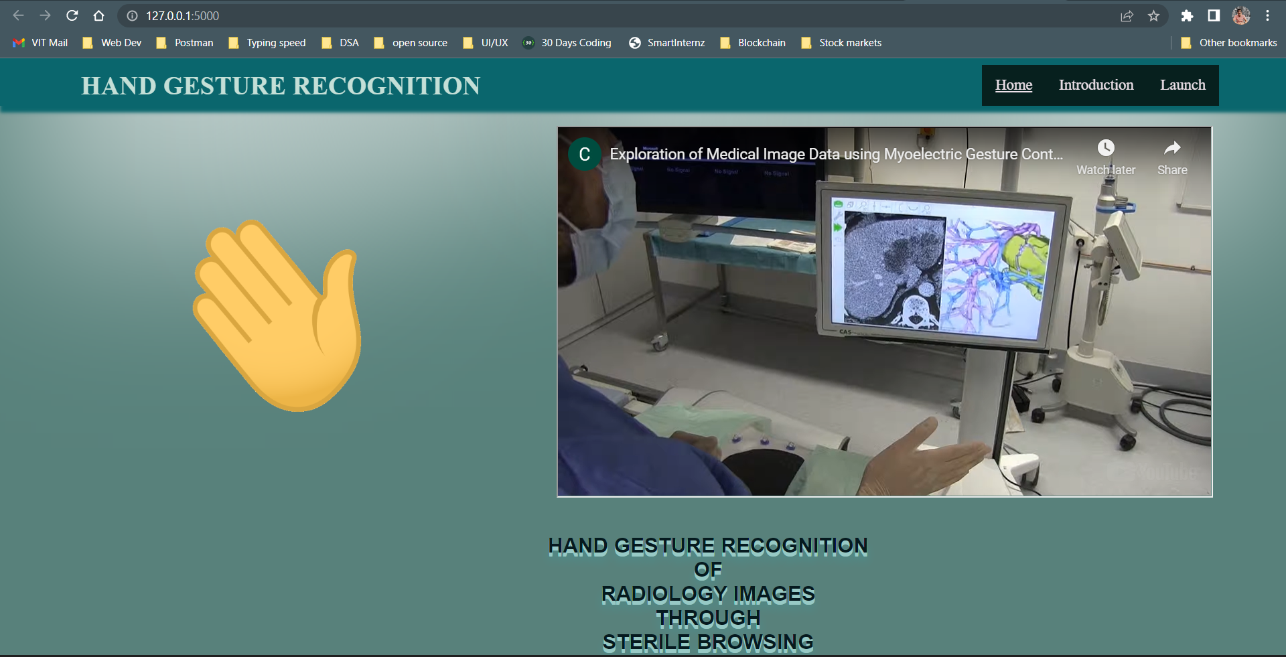Open the Postman bookmarks folder
Viewport: 1286px width, 657px height.
185,43
